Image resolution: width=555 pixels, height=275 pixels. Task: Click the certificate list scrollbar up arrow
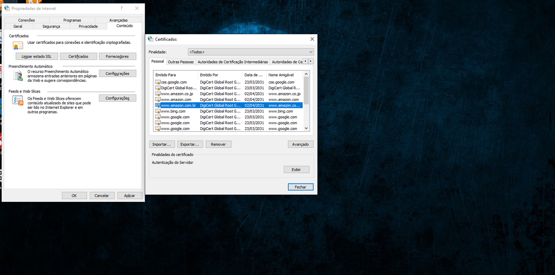[x=307, y=74]
